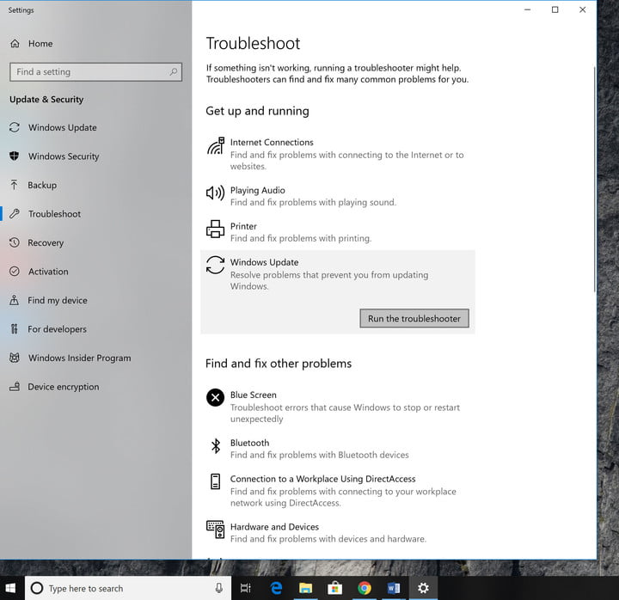Viewport: 619px width, 600px height.
Task: Click the Settings gear in the taskbar
Action: [423, 588]
